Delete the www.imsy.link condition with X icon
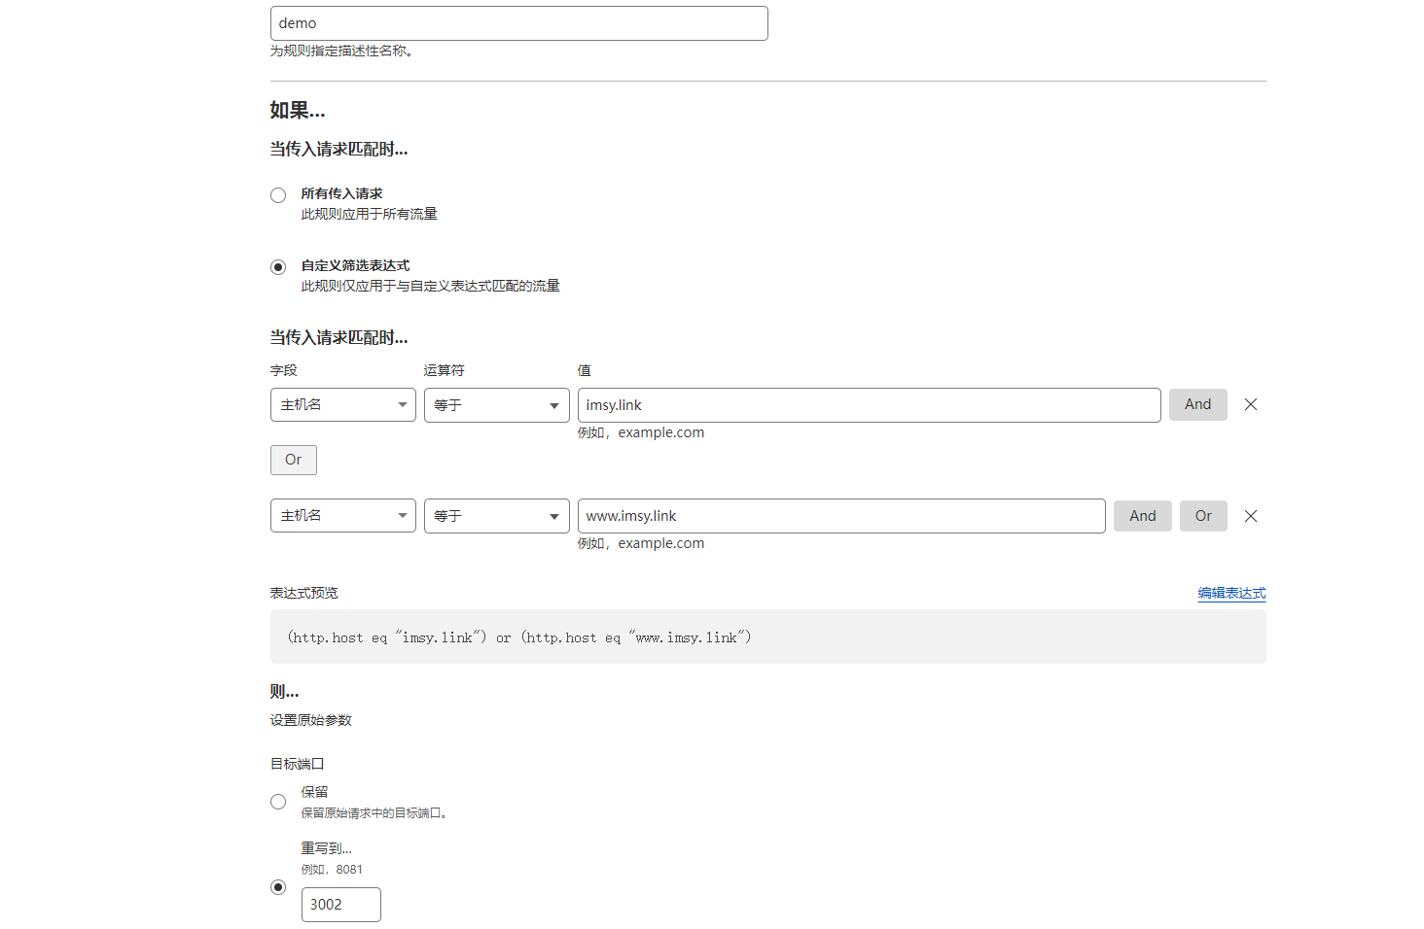 [1251, 516]
